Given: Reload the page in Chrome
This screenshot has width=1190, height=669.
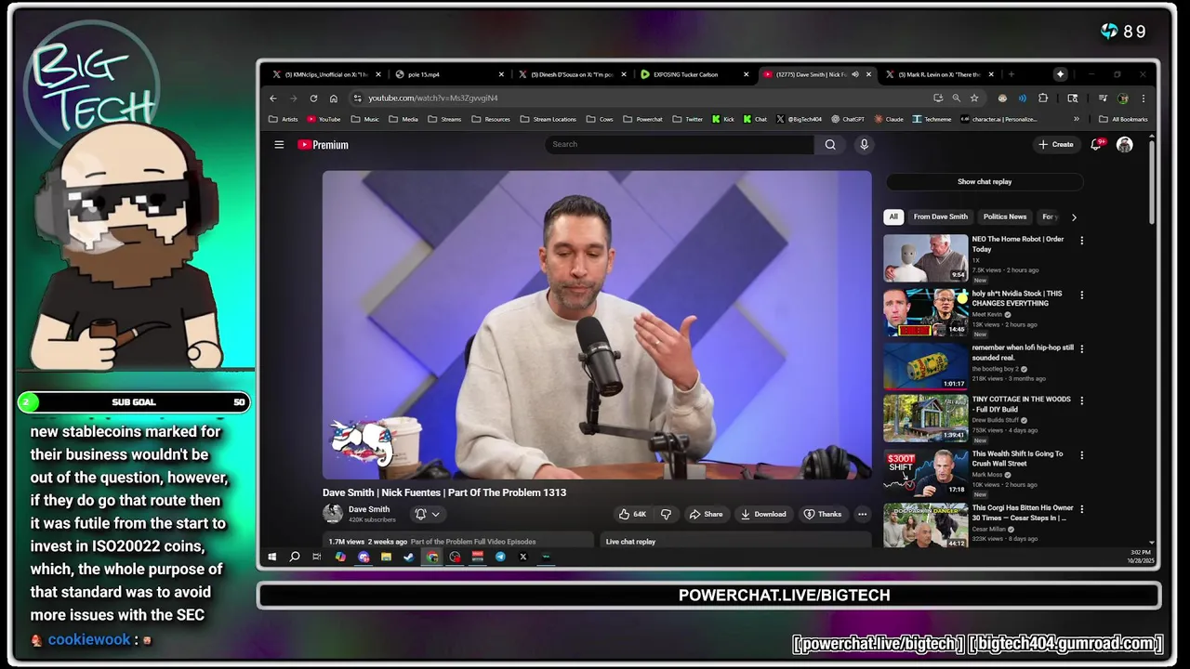Looking at the screenshot, I should tap(313, 98).
